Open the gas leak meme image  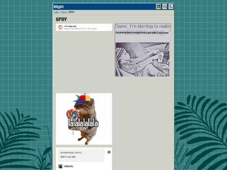[x=143, y=50]
